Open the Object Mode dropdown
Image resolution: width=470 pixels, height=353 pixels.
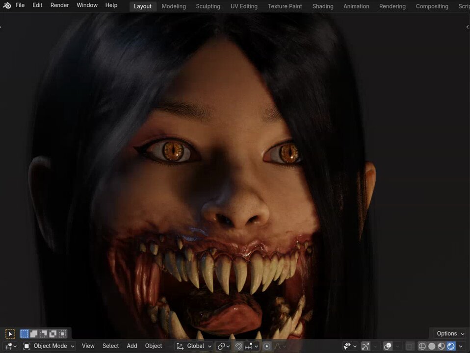click(x=49, y=346)
